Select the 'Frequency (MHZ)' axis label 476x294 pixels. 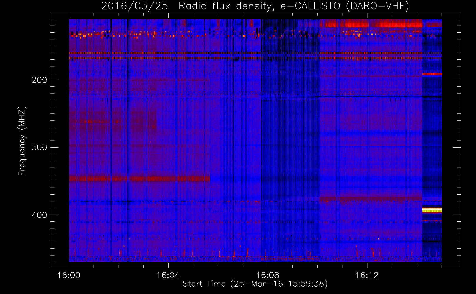coord(22,141)
